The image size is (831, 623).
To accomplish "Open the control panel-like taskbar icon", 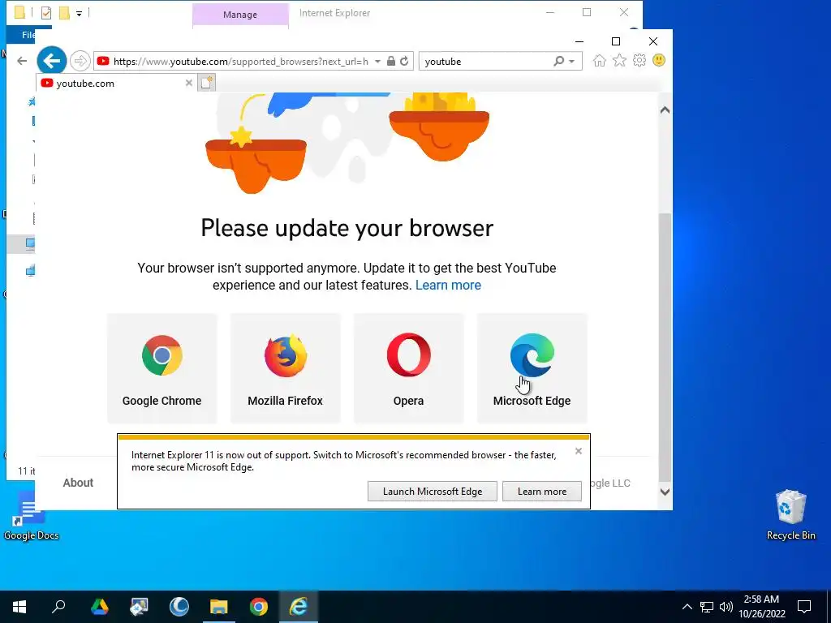I will tap(139, 607).
